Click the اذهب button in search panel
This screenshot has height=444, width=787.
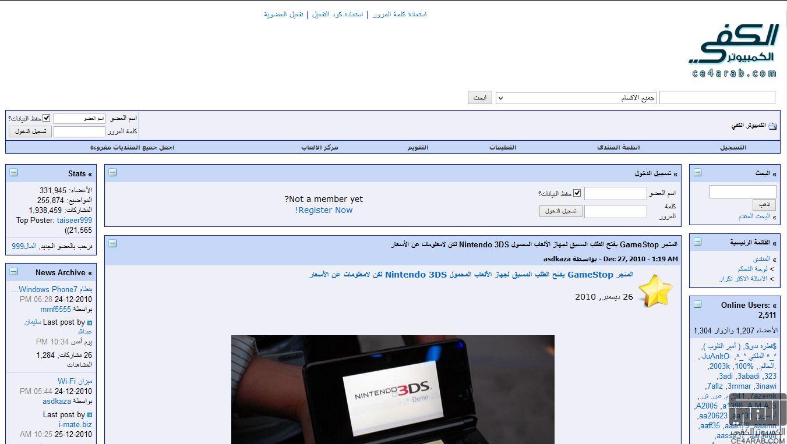click(x=764, y=205)
